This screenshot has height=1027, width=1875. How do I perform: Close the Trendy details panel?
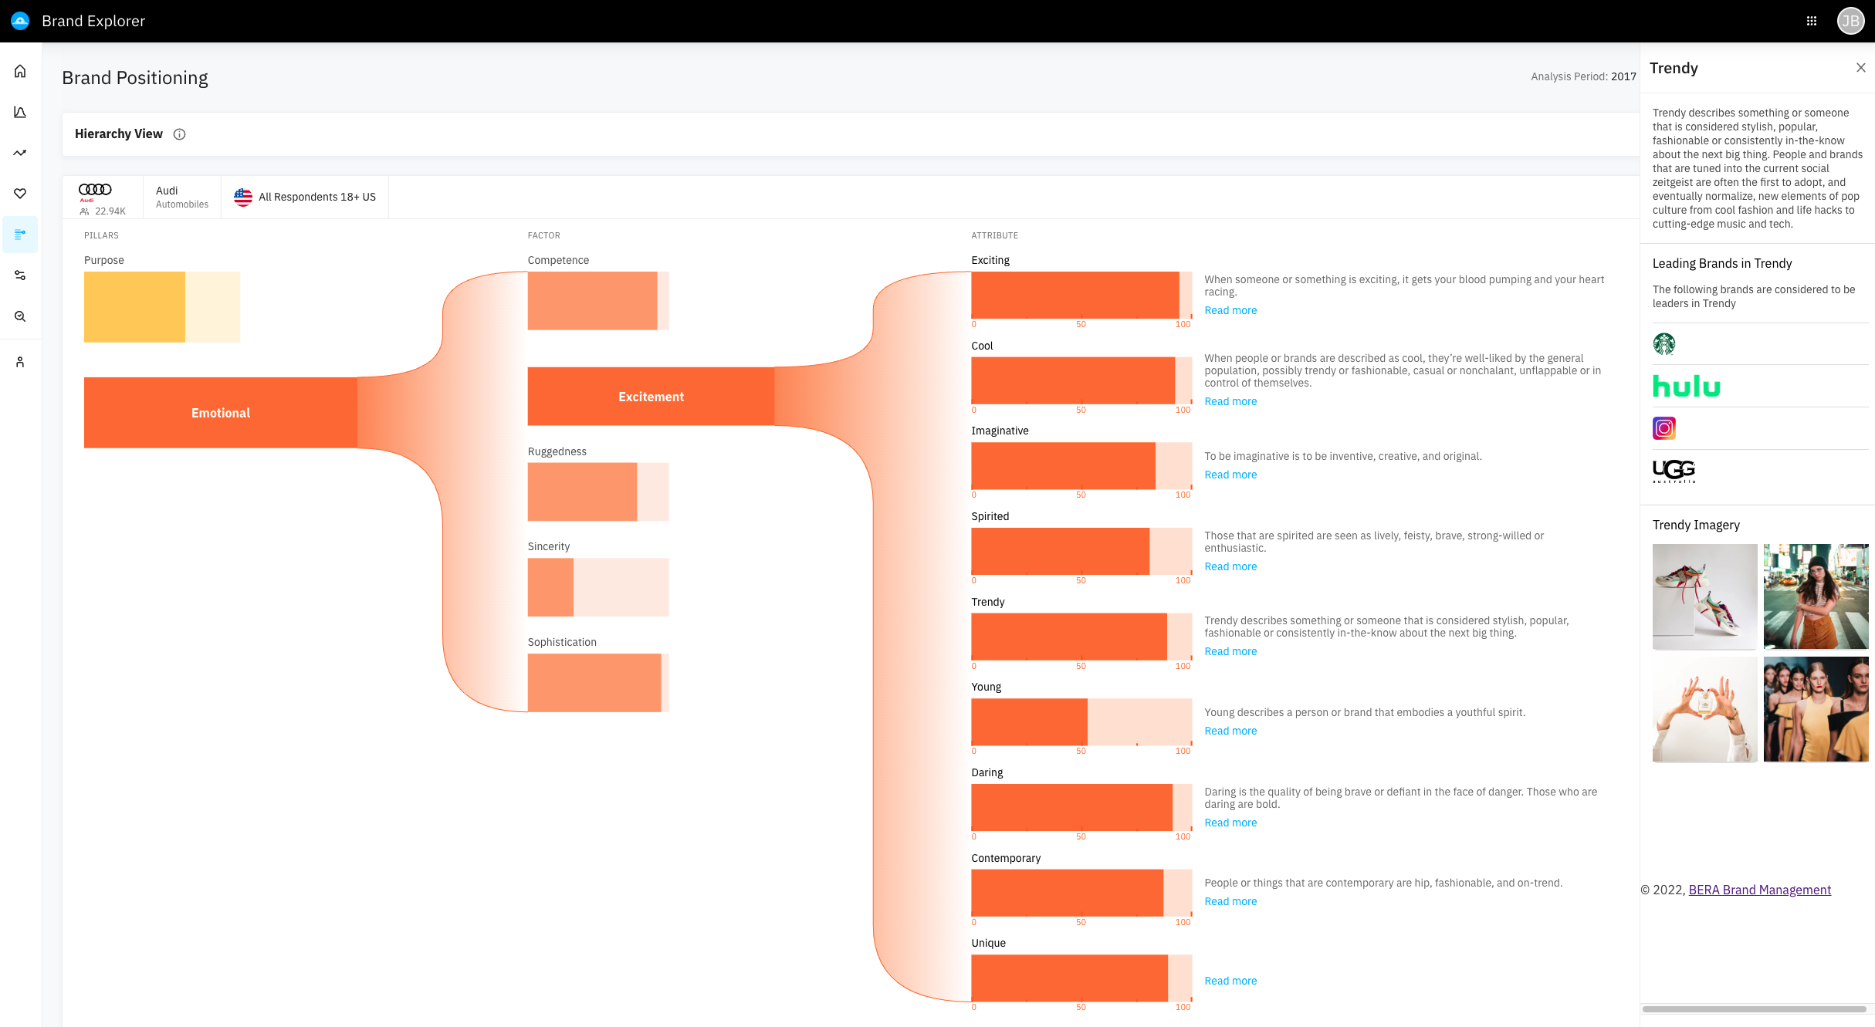point(1860,68)
